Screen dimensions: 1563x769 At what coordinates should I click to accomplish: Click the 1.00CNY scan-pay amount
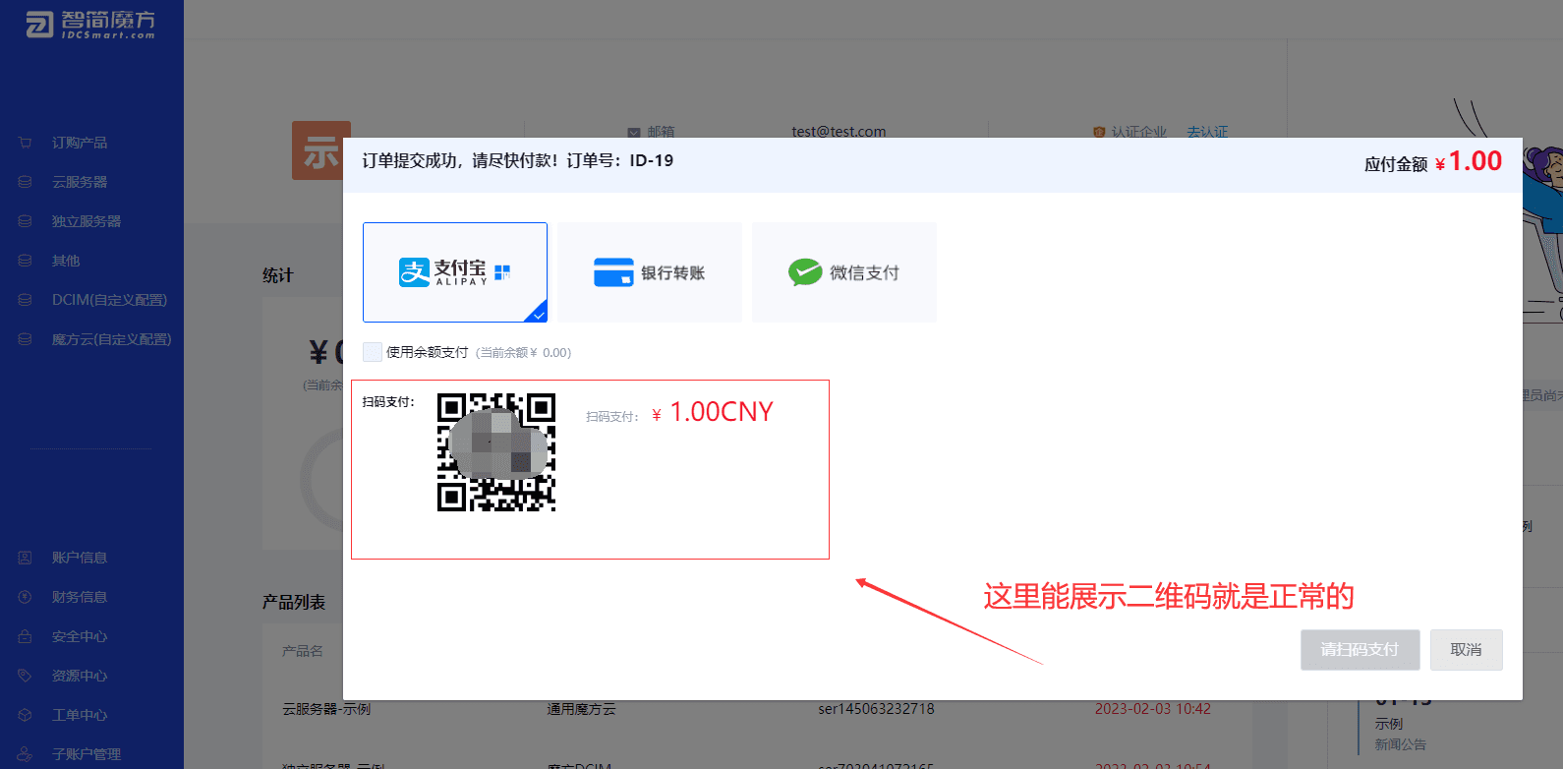coord(722,412)
